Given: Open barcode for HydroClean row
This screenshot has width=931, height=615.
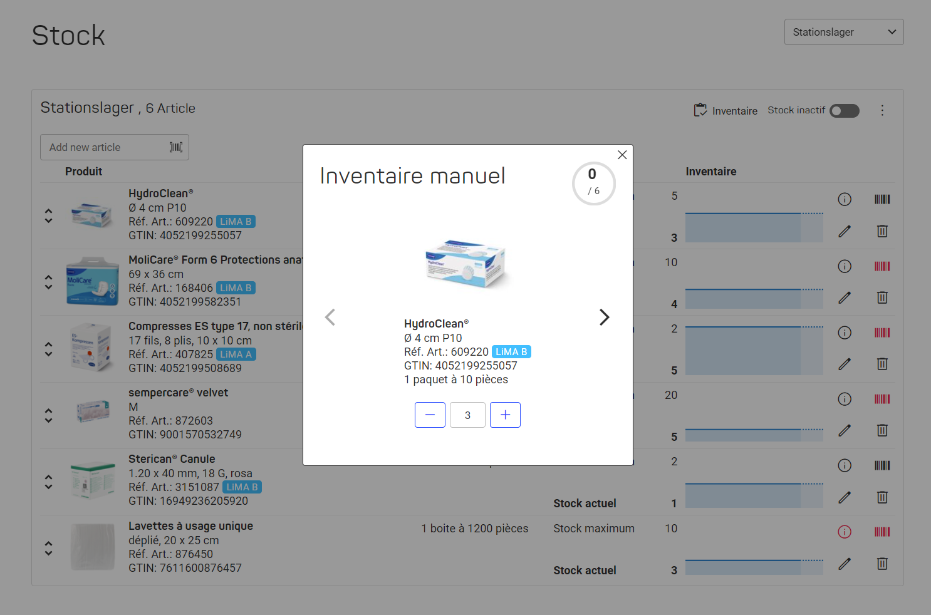Looking at the screenshot, I should 882,199.
